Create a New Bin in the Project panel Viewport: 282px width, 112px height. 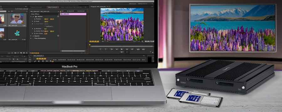21,53
